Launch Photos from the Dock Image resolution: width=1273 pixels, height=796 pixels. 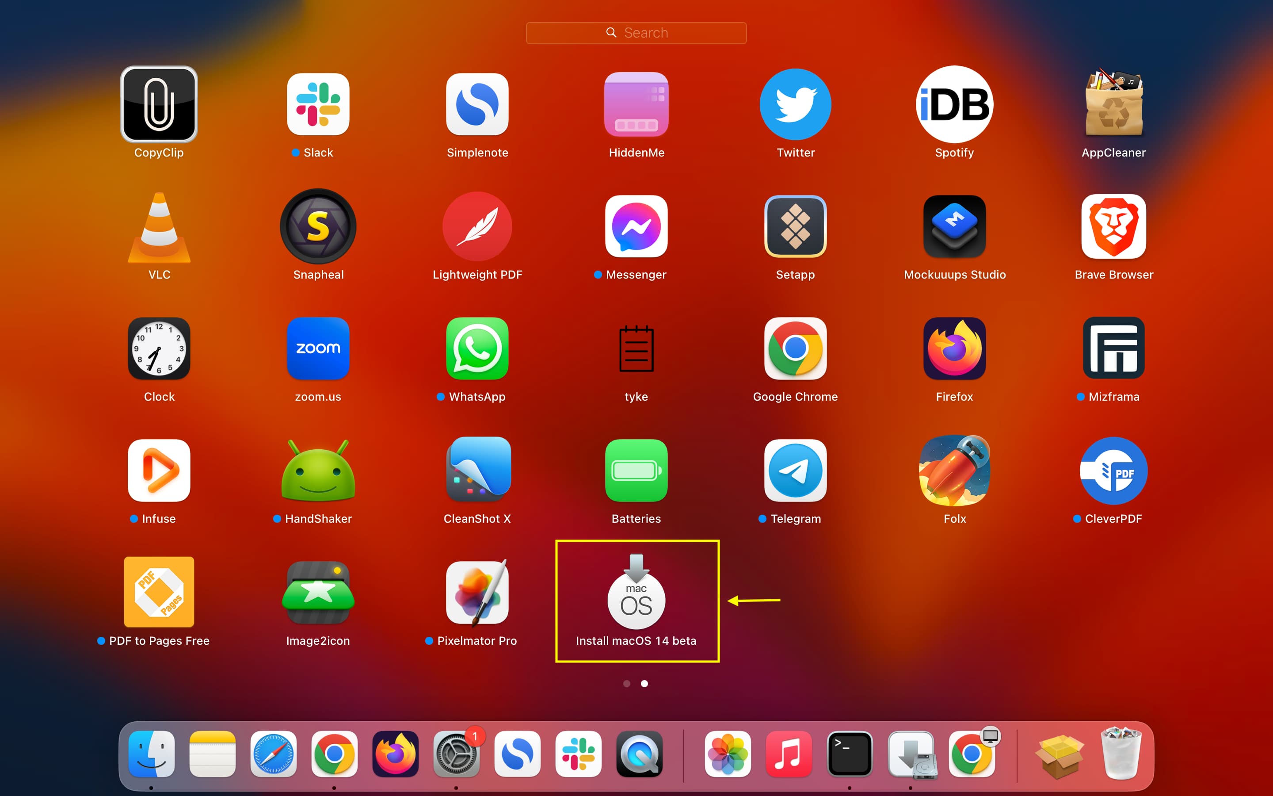(x=728, y=754)
